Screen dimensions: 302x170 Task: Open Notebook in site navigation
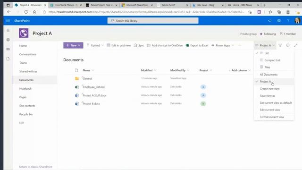(x=25, y=89)
